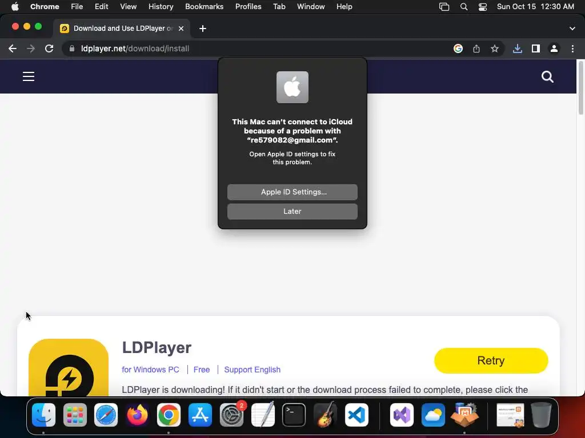
Task: Click the Free link
Action: 202,370
